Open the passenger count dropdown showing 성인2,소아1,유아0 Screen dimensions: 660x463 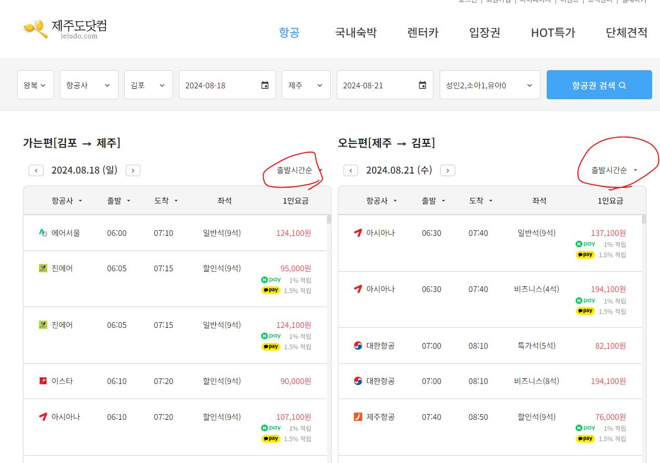point(489,85)
